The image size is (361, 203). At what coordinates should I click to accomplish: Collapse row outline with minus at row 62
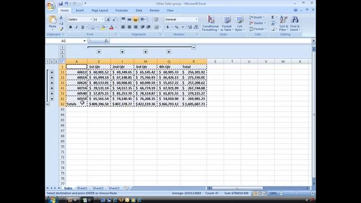(47, 104)
